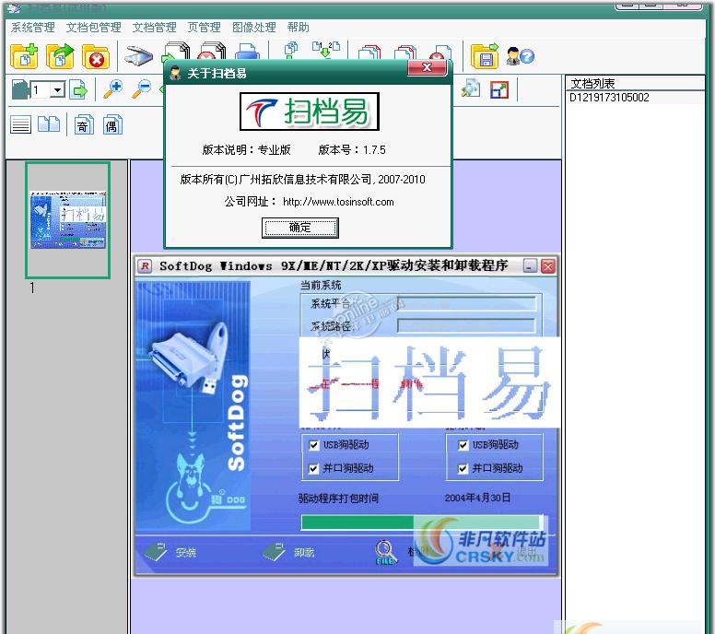Click the 扫档易 logo in About dialog
Image resolution: width=715 pixels, height=634 pixels.
pos(310,112)
